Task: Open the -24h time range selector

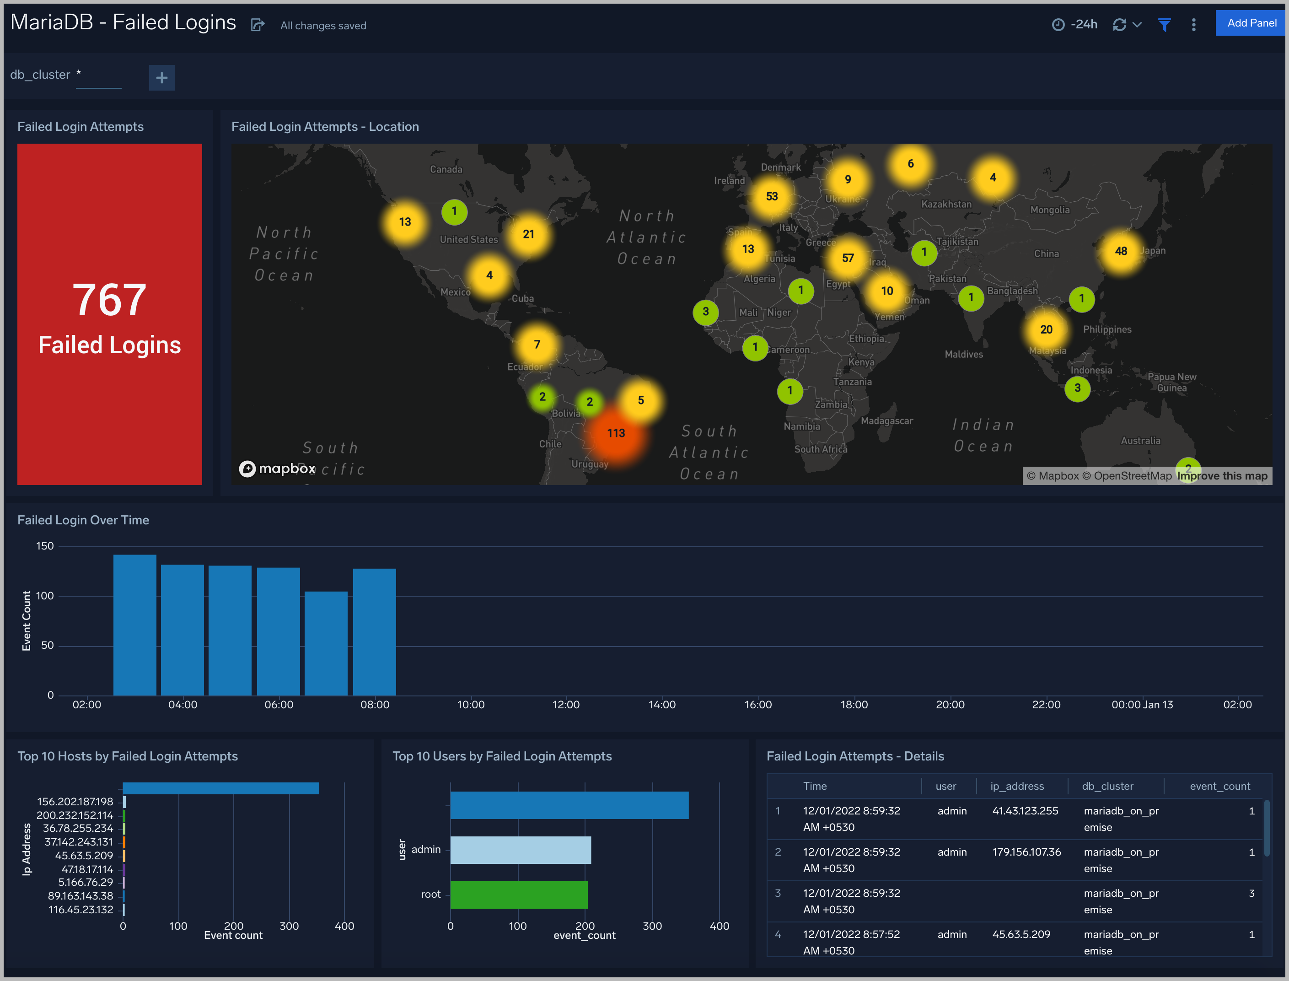Action: pos(1084,24)
